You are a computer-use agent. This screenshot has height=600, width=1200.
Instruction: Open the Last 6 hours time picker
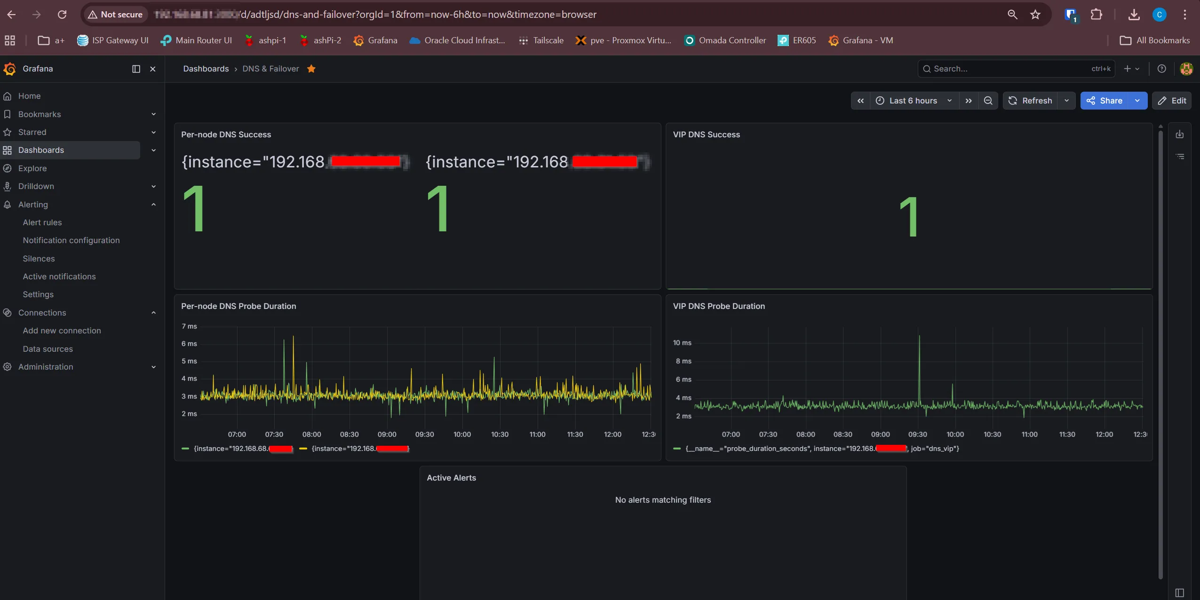point(914,101)
